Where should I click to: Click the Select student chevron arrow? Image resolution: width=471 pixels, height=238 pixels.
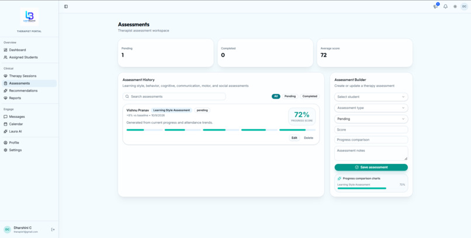(x=403, y=97)
